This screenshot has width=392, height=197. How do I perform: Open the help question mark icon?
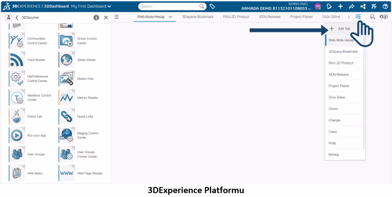coord(385,7)
